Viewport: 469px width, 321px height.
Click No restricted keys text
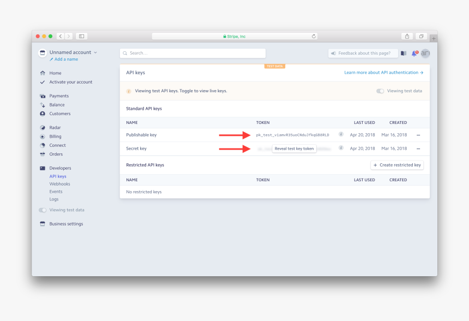(143, 192)
